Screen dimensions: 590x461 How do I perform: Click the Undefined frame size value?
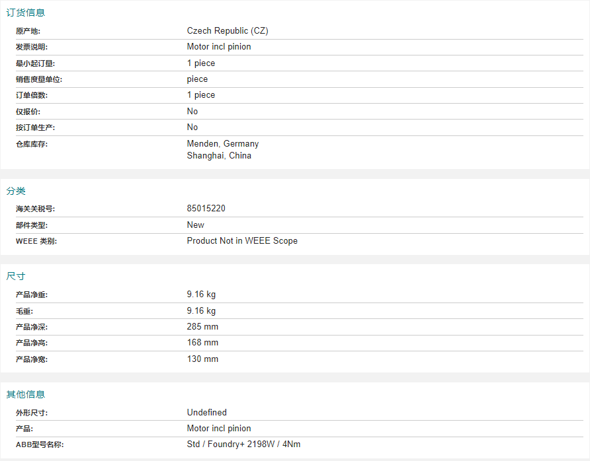click(207, 412)
